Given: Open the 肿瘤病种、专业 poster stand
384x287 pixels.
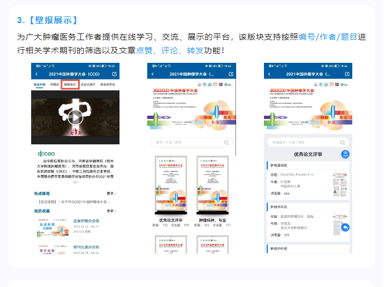Looking at the screenshot, I should point(212,185).
